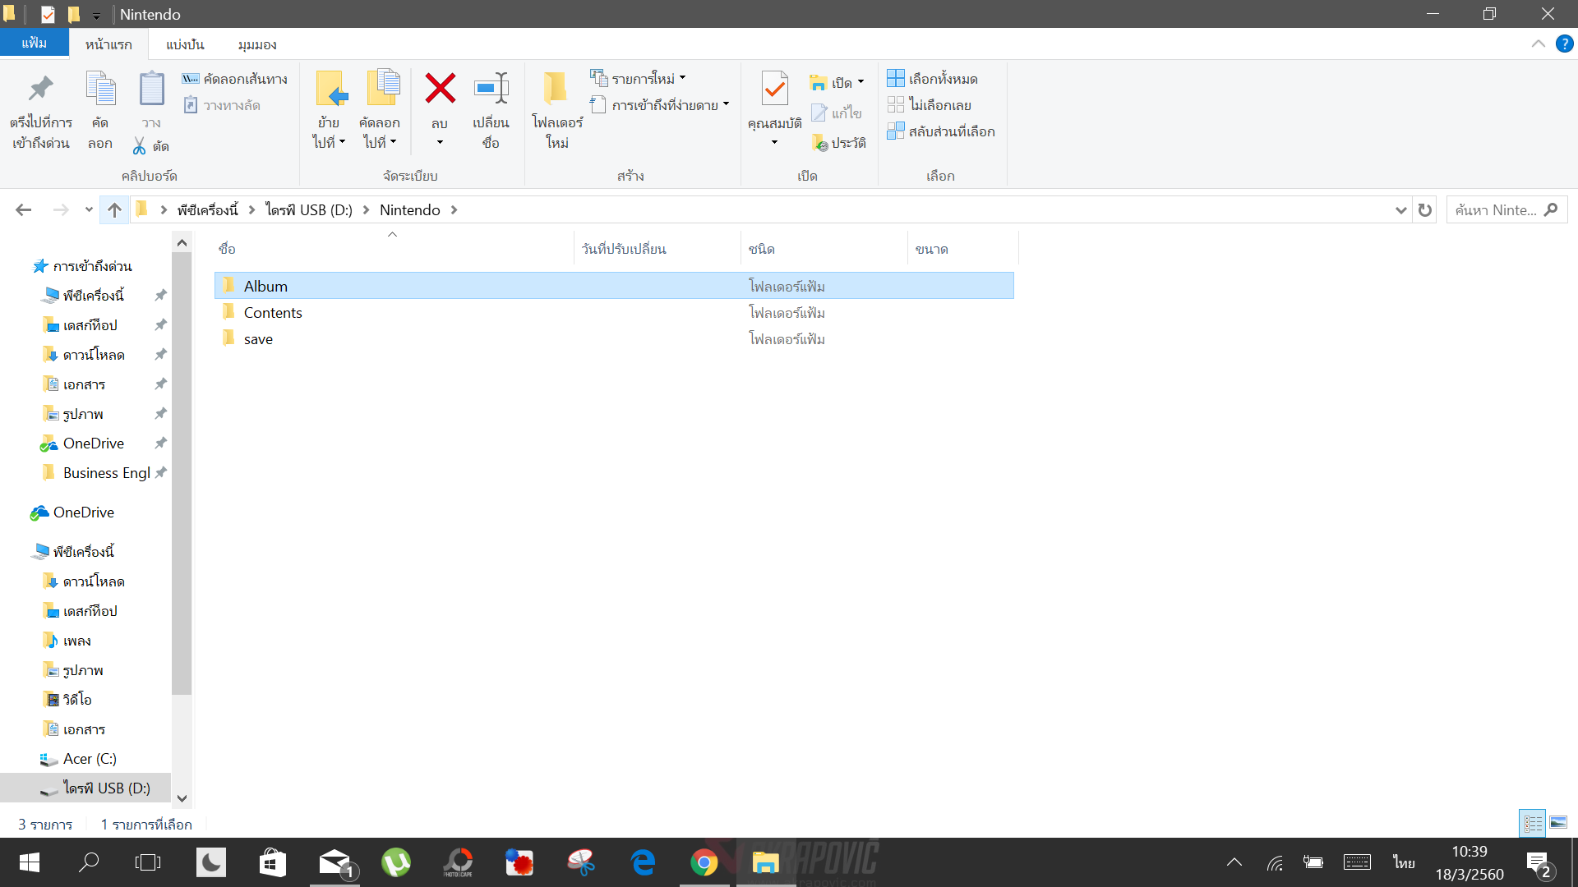The image size is (1578, 887).
Task: Open the recent locations dropdown arrow
Action: coord(89,210)
